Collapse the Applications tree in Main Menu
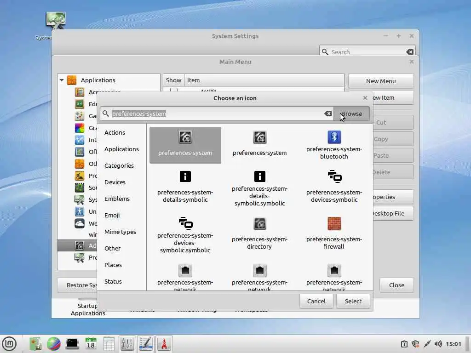The width and height of the screenshot is (471, 353). [x=62, y=80]
